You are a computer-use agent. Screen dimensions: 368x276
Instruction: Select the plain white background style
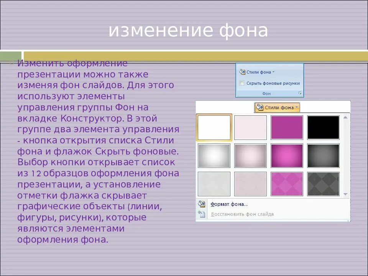click(x=214, y=127)
